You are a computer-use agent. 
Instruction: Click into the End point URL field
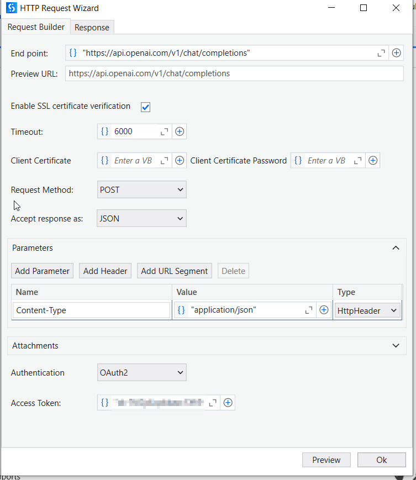227,53
